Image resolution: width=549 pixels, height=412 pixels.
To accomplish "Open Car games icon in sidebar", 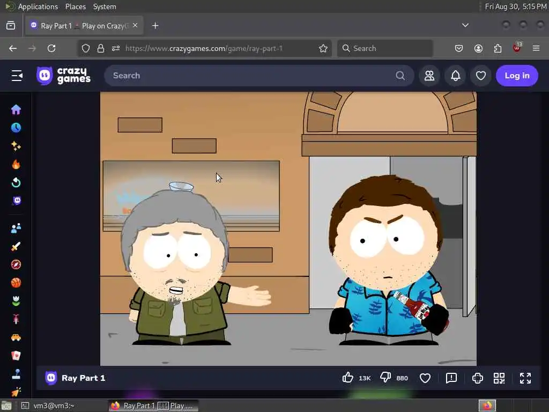I will pos(16,337).
